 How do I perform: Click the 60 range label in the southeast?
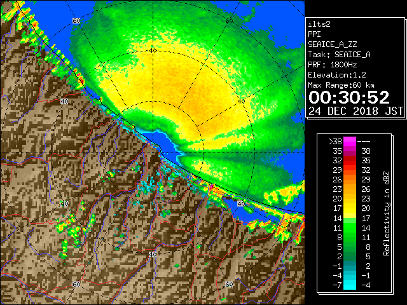[229, 284]
